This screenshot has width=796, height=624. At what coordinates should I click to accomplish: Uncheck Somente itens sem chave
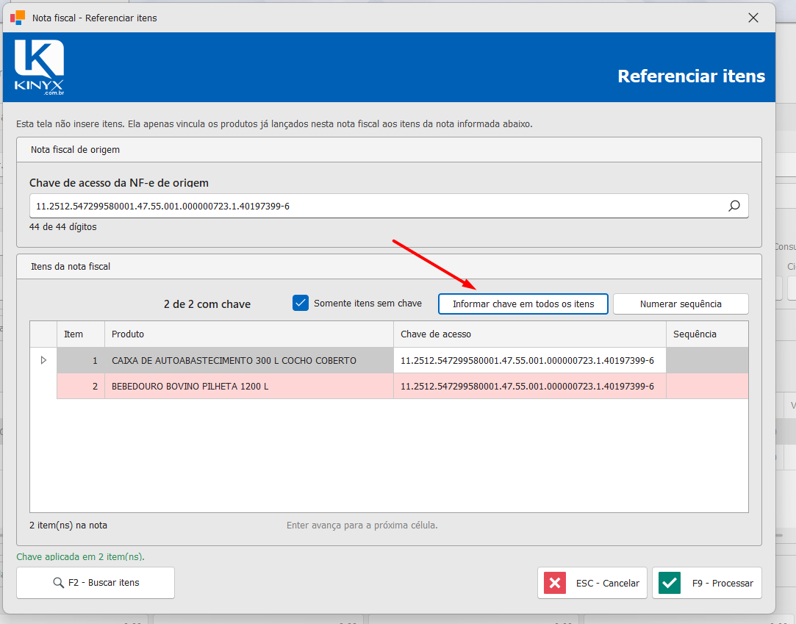301,303
